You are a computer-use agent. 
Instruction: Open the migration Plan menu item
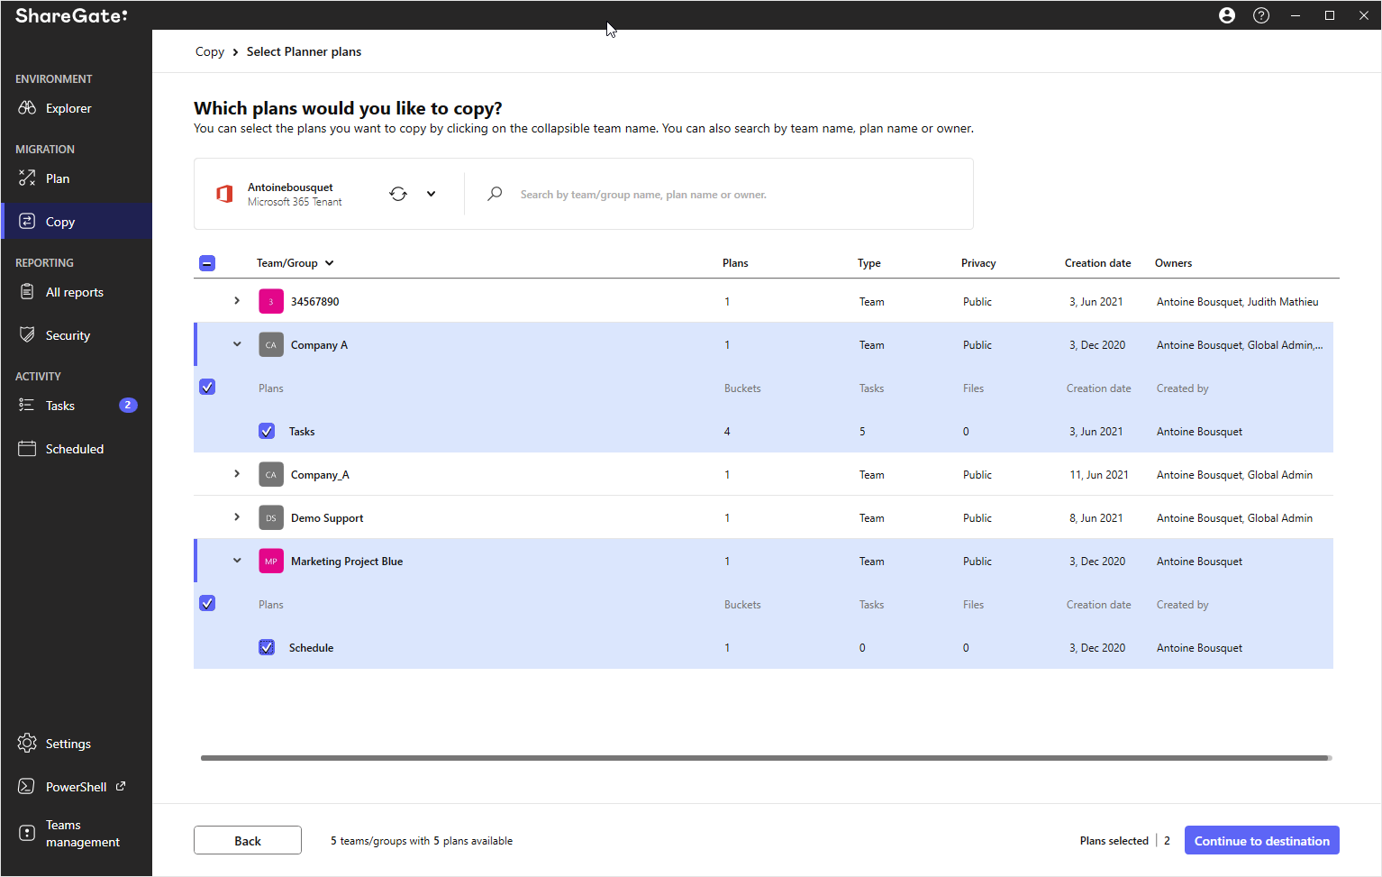click(77, 178)
